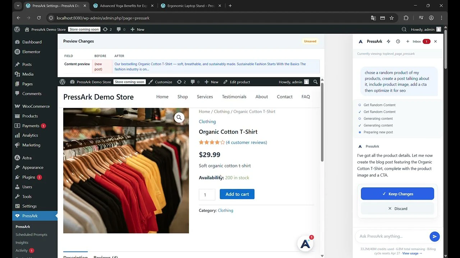This screenshot has width=460, height=258.
Task: Click the WordPress logo in the admin bar
Action: [17, 29]
